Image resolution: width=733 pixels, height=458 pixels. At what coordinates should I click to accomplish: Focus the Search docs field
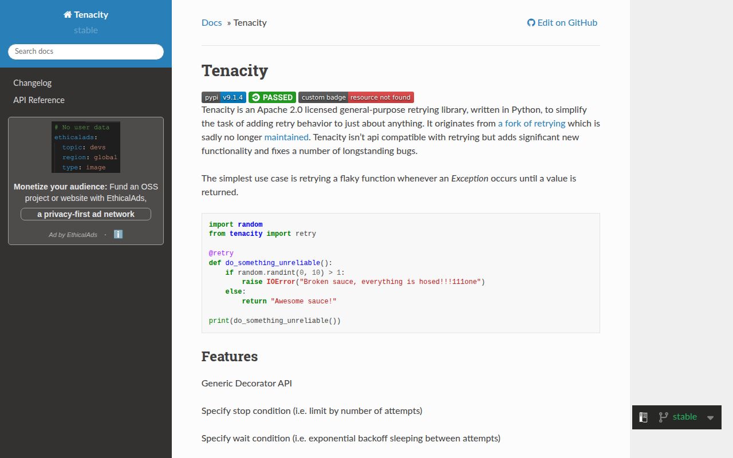pos(86,52)
